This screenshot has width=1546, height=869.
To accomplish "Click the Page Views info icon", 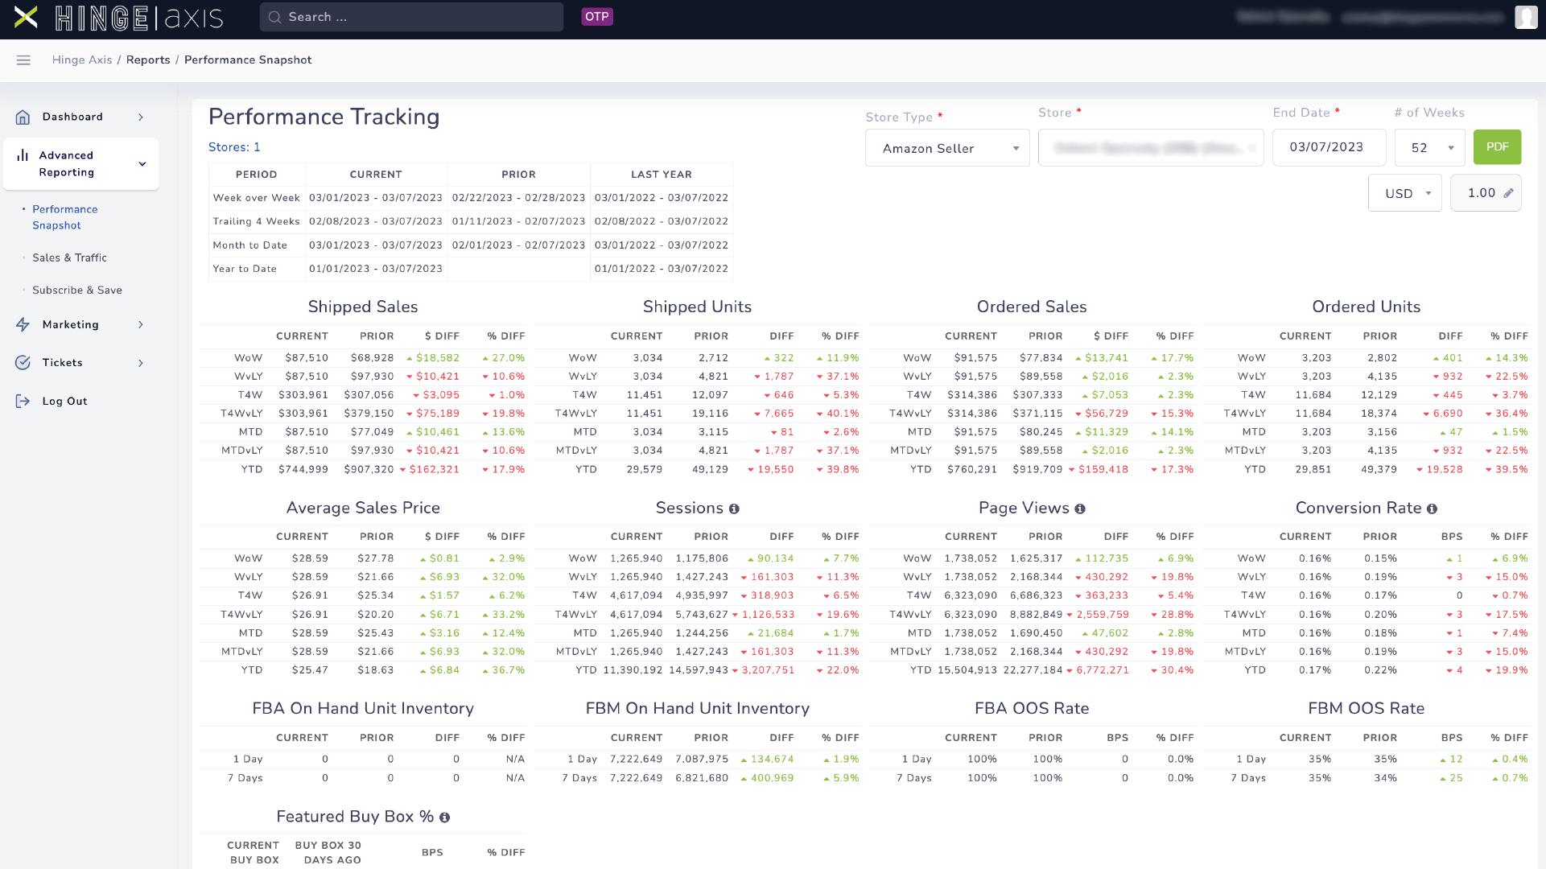I will pos(1082,508).
